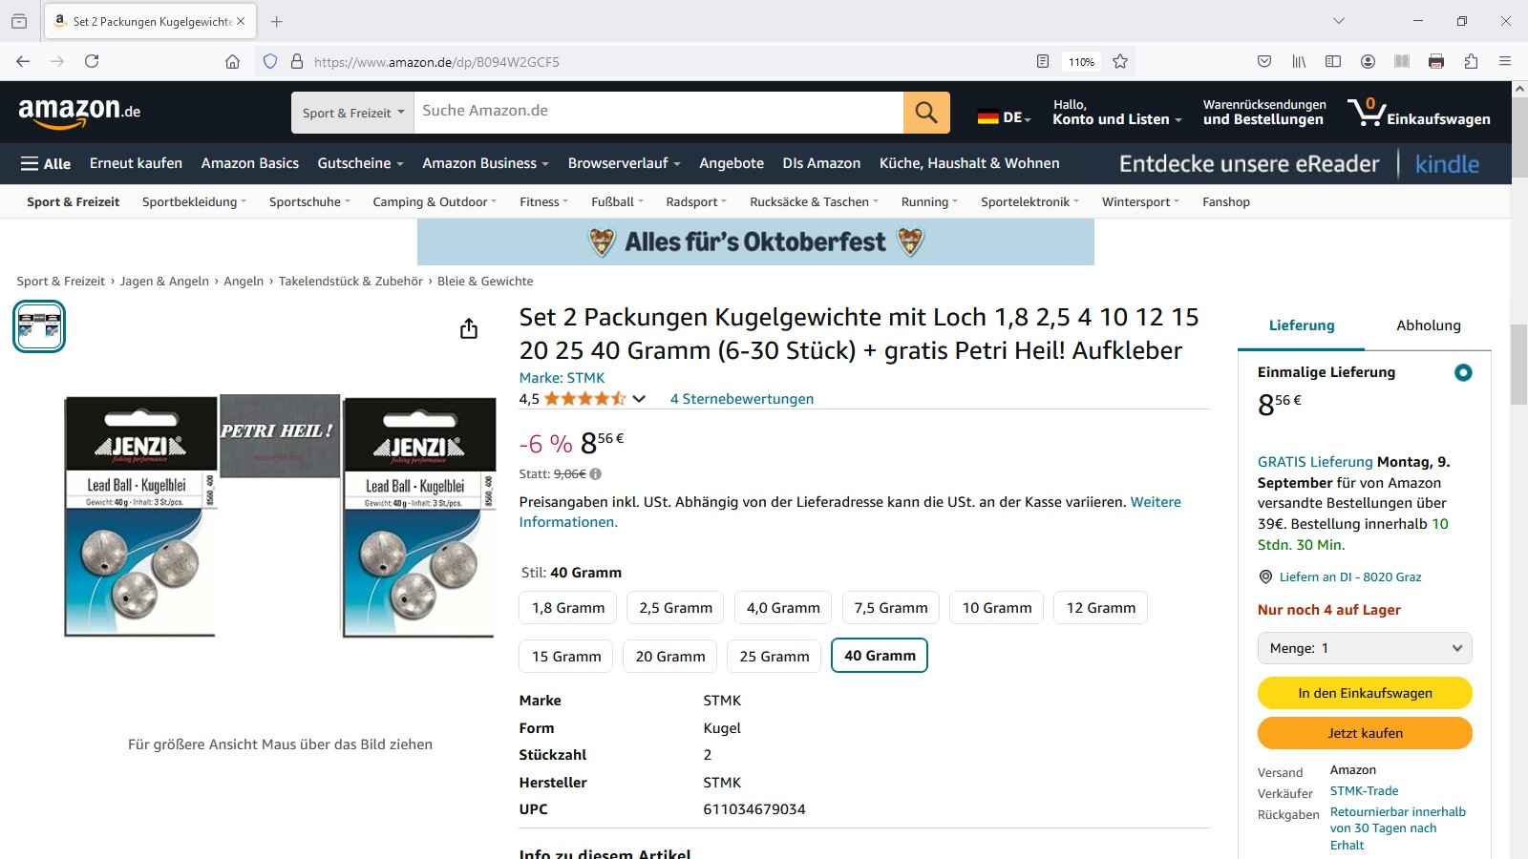Click the orange search magnifier button

(926, 113)
